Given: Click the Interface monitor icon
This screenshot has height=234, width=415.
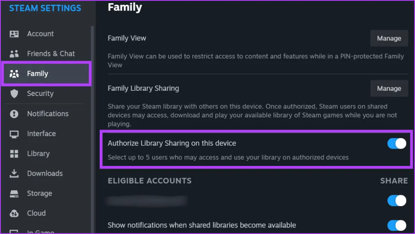Looking at the screenshot, I should click(14, 134).
